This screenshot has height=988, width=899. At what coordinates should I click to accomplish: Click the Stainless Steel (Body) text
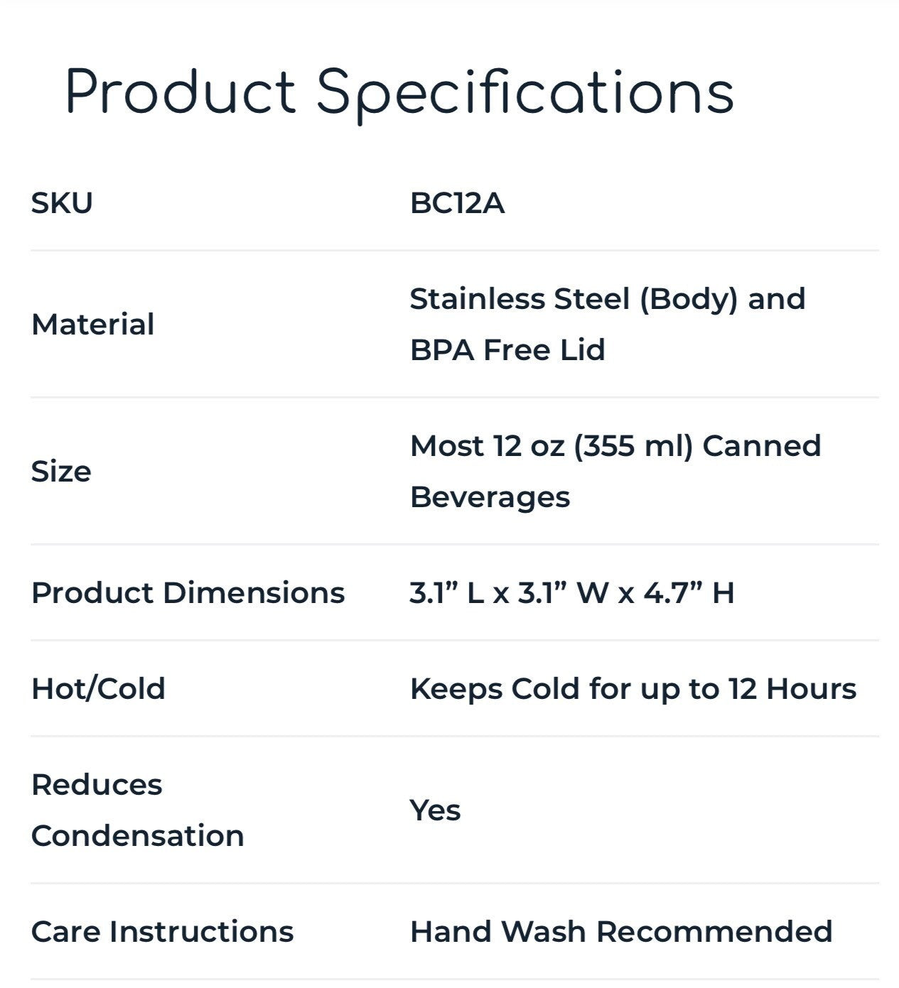point(573,299)
